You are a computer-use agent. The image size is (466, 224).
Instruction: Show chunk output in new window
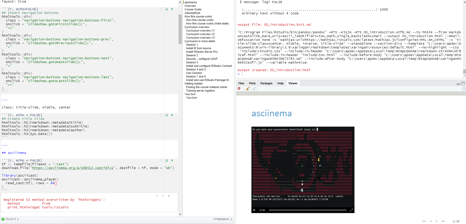pos(157,196)
